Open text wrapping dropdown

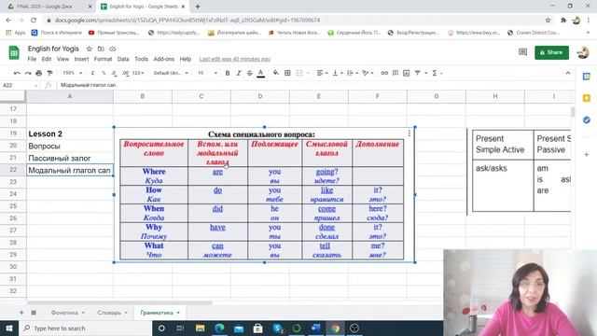click(x=353, y=73)
